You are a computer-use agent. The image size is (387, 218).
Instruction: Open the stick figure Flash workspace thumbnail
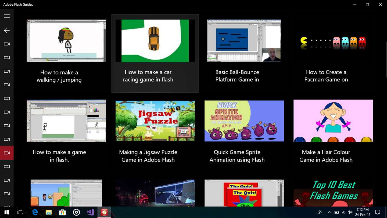point(66,121)
